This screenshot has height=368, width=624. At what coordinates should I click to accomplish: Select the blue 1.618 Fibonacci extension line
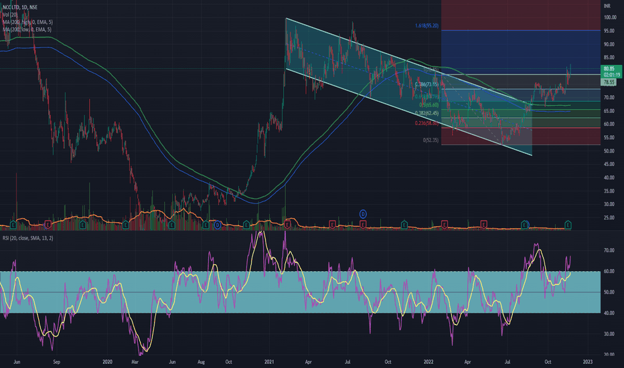click(520, 30)
